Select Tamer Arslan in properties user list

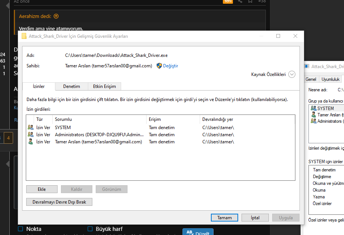pyautogui.click(x=327, y=115)
